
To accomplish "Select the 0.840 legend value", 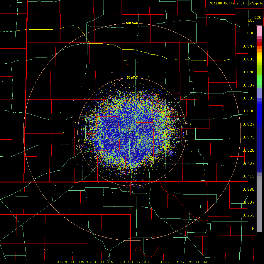I will 248,72.
